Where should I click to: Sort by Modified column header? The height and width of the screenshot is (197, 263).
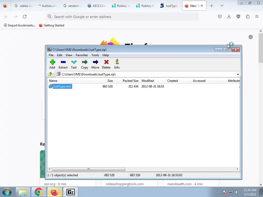pos(153,81)
